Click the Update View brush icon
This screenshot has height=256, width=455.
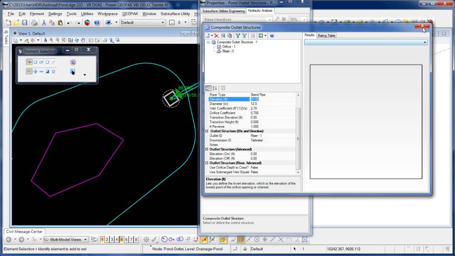[x=45, y=41]
